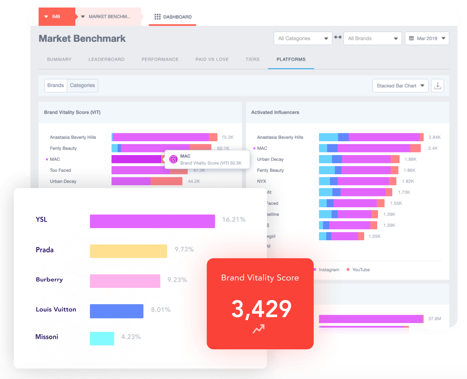
Task: Open the All Categories dropdown
Action: click(303, 38)
